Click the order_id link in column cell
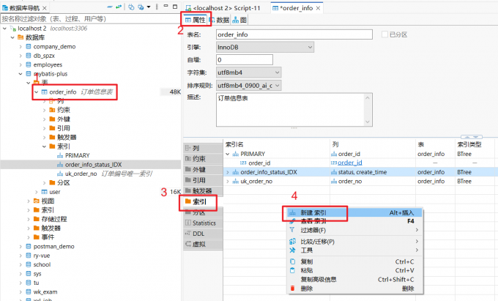The width and height of the screenshot is (498, 301). pos(349,163)
